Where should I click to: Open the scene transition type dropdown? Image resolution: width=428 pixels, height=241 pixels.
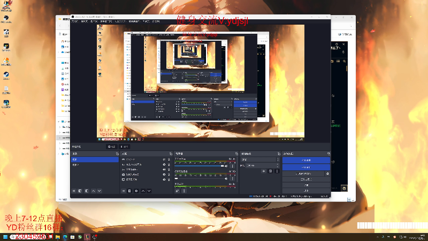[261, 160]
